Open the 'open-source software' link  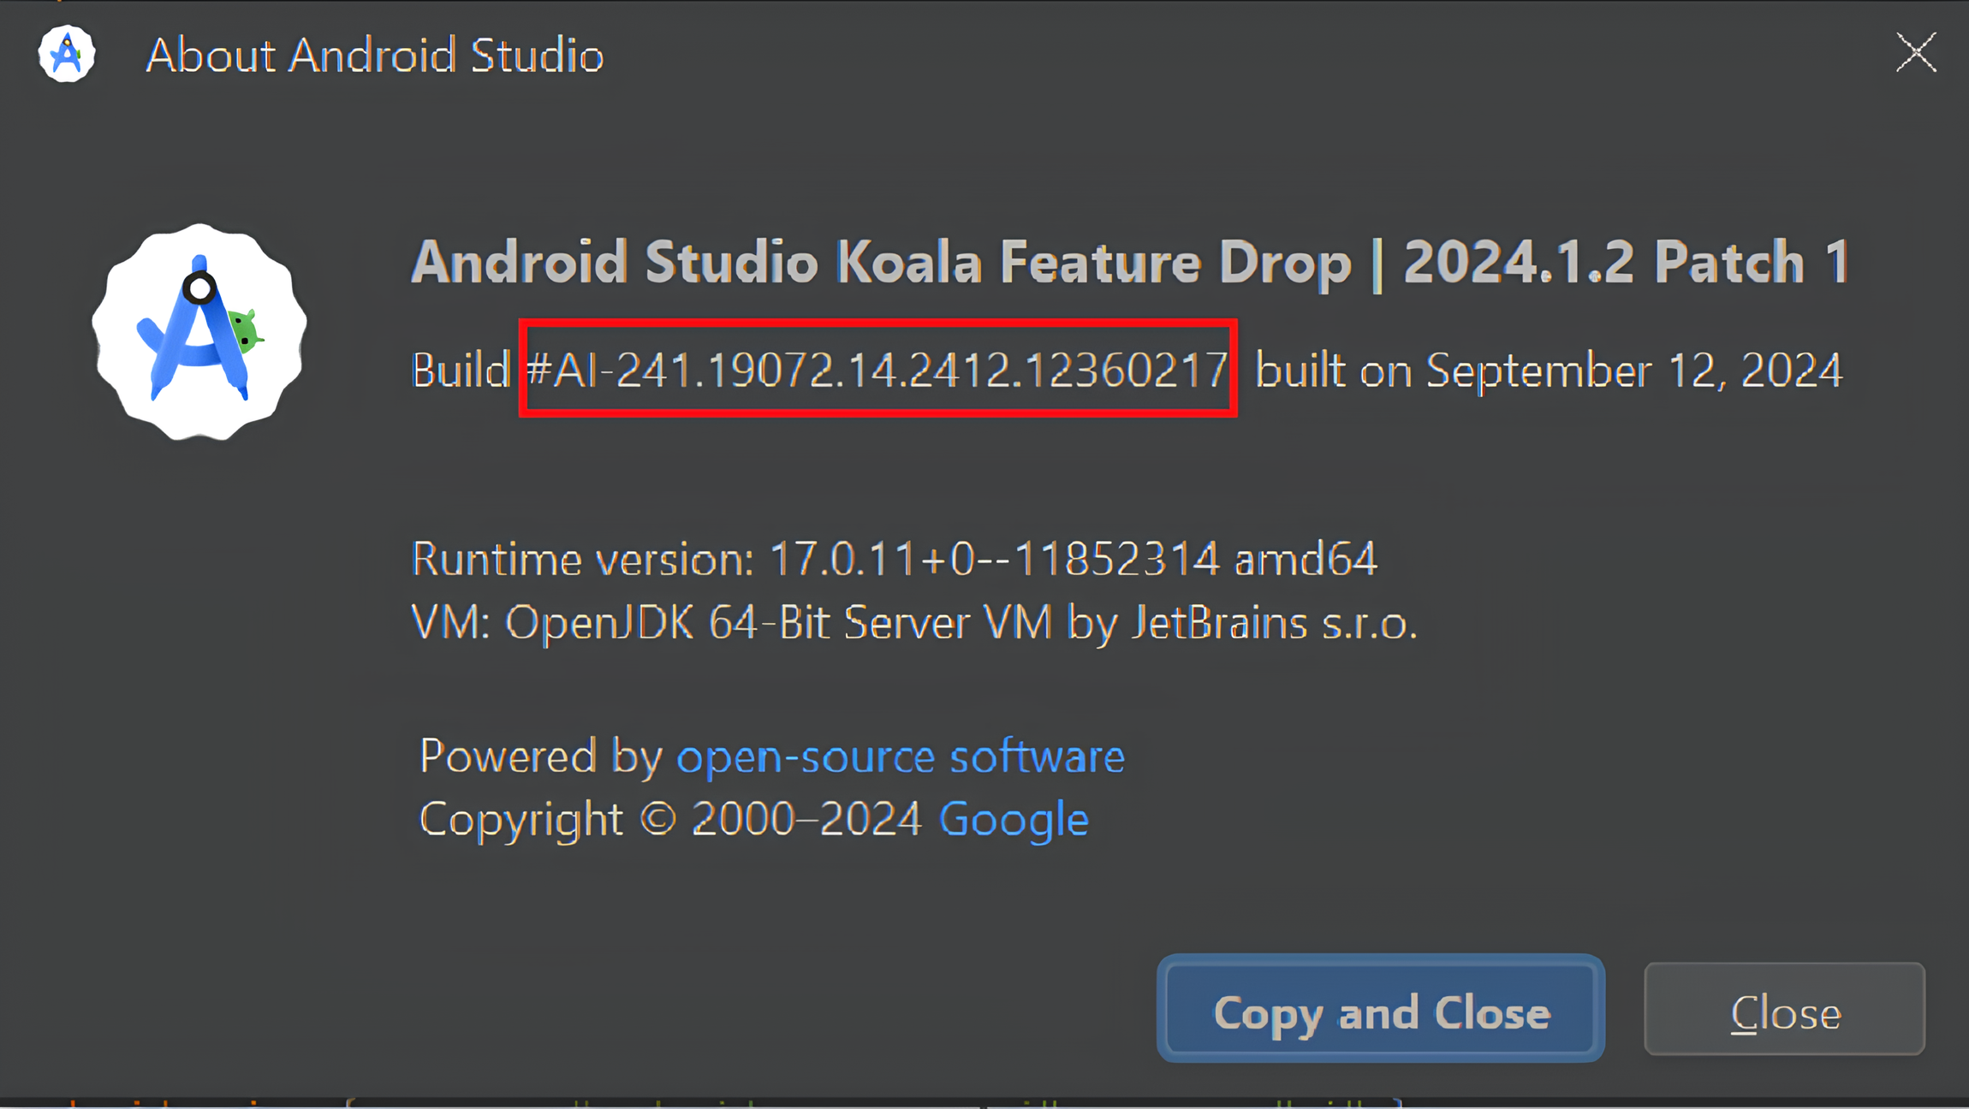coord(900,756)
